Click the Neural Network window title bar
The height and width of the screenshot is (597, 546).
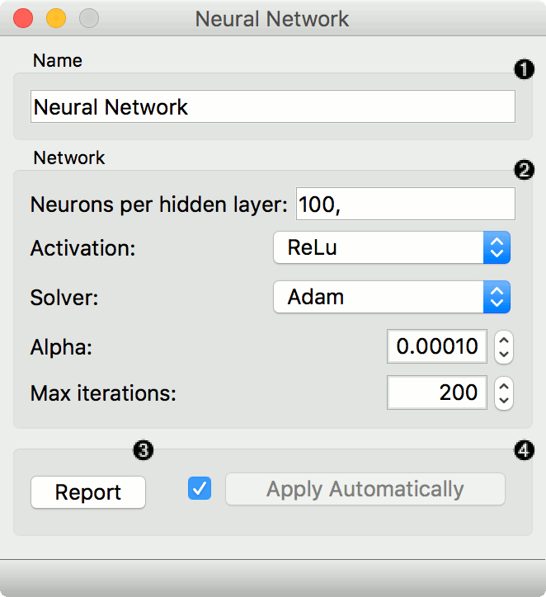coord(272,18)
